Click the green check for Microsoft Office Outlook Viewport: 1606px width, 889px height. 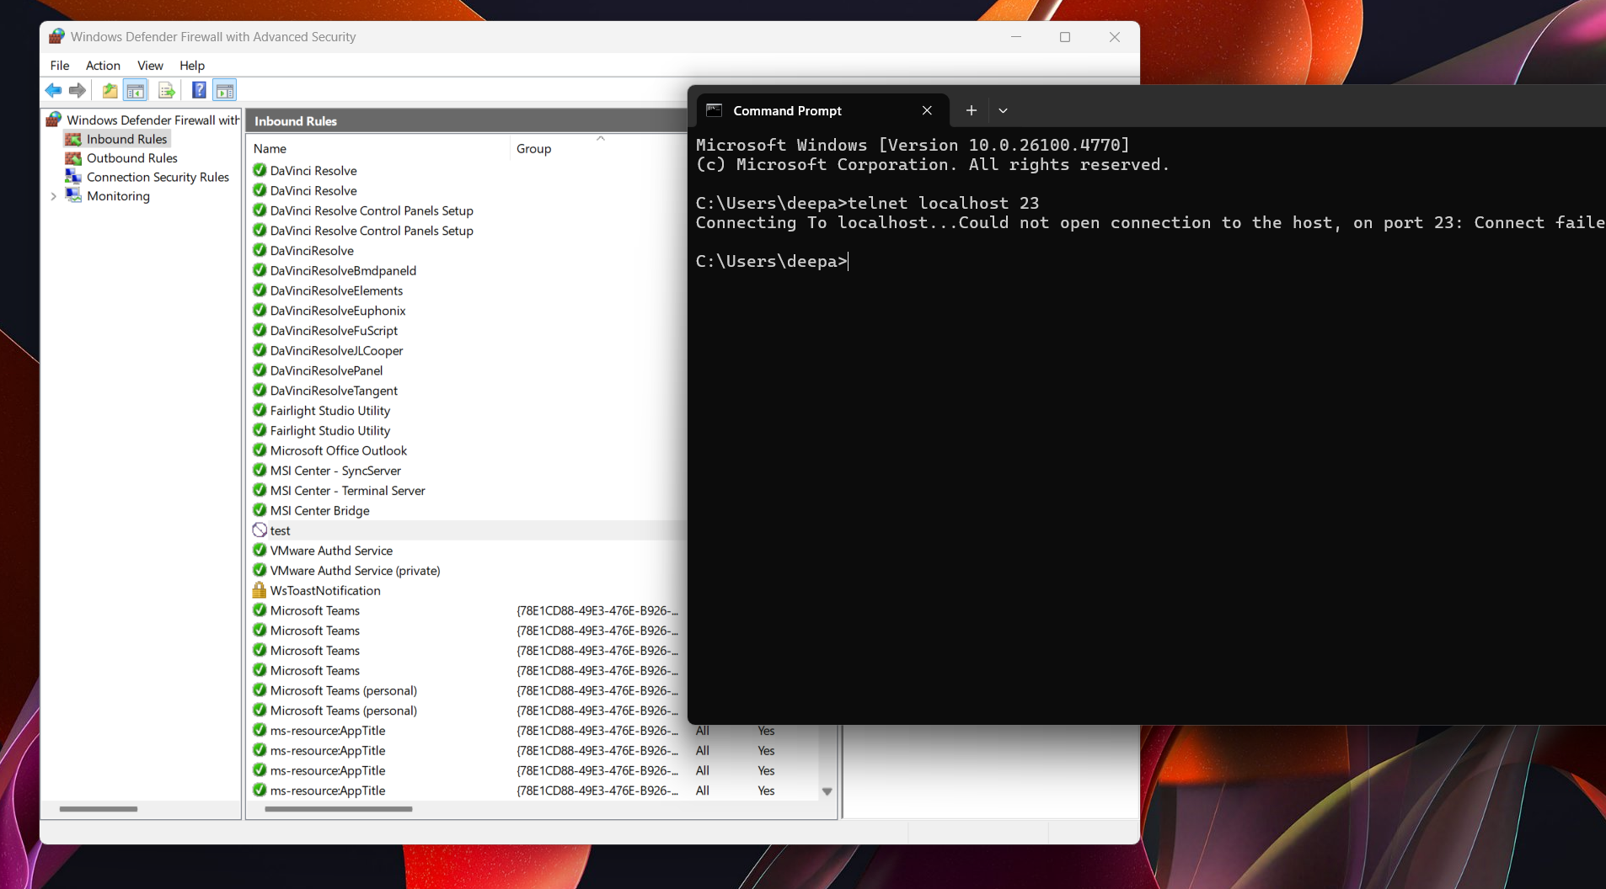[x=260, y=450]
